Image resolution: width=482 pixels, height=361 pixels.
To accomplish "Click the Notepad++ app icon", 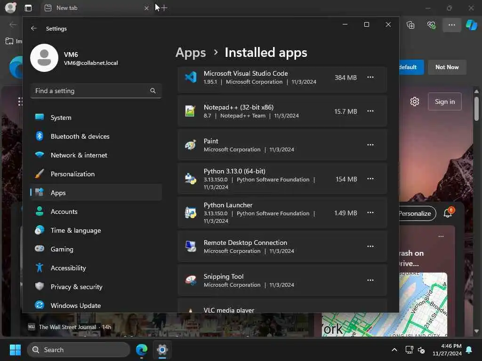I will (191, 111).
